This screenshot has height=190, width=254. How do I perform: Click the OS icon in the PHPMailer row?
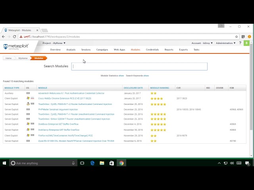pos(28,109)
